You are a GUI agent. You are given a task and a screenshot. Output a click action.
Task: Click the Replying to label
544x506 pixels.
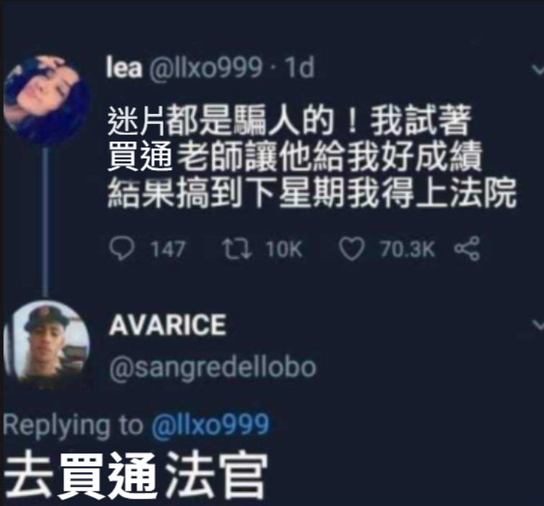[x=73, y=425]
